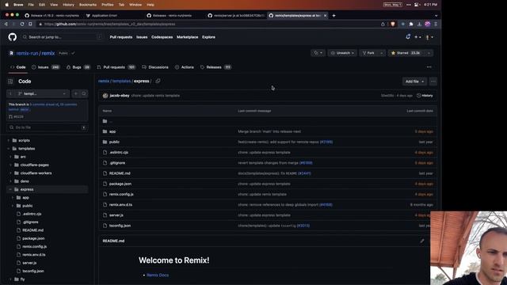View commit History for the express folder

coord(425,96)
